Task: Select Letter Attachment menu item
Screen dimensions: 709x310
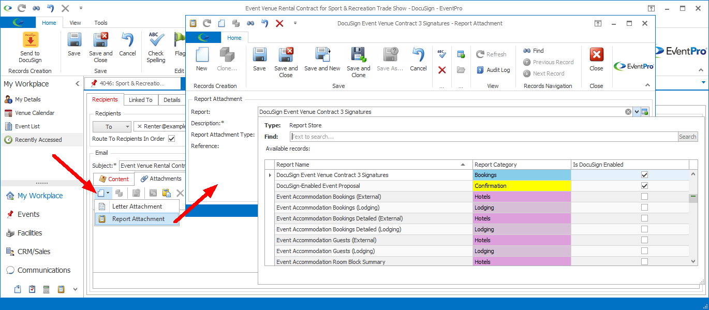Action: coord(137,206)
